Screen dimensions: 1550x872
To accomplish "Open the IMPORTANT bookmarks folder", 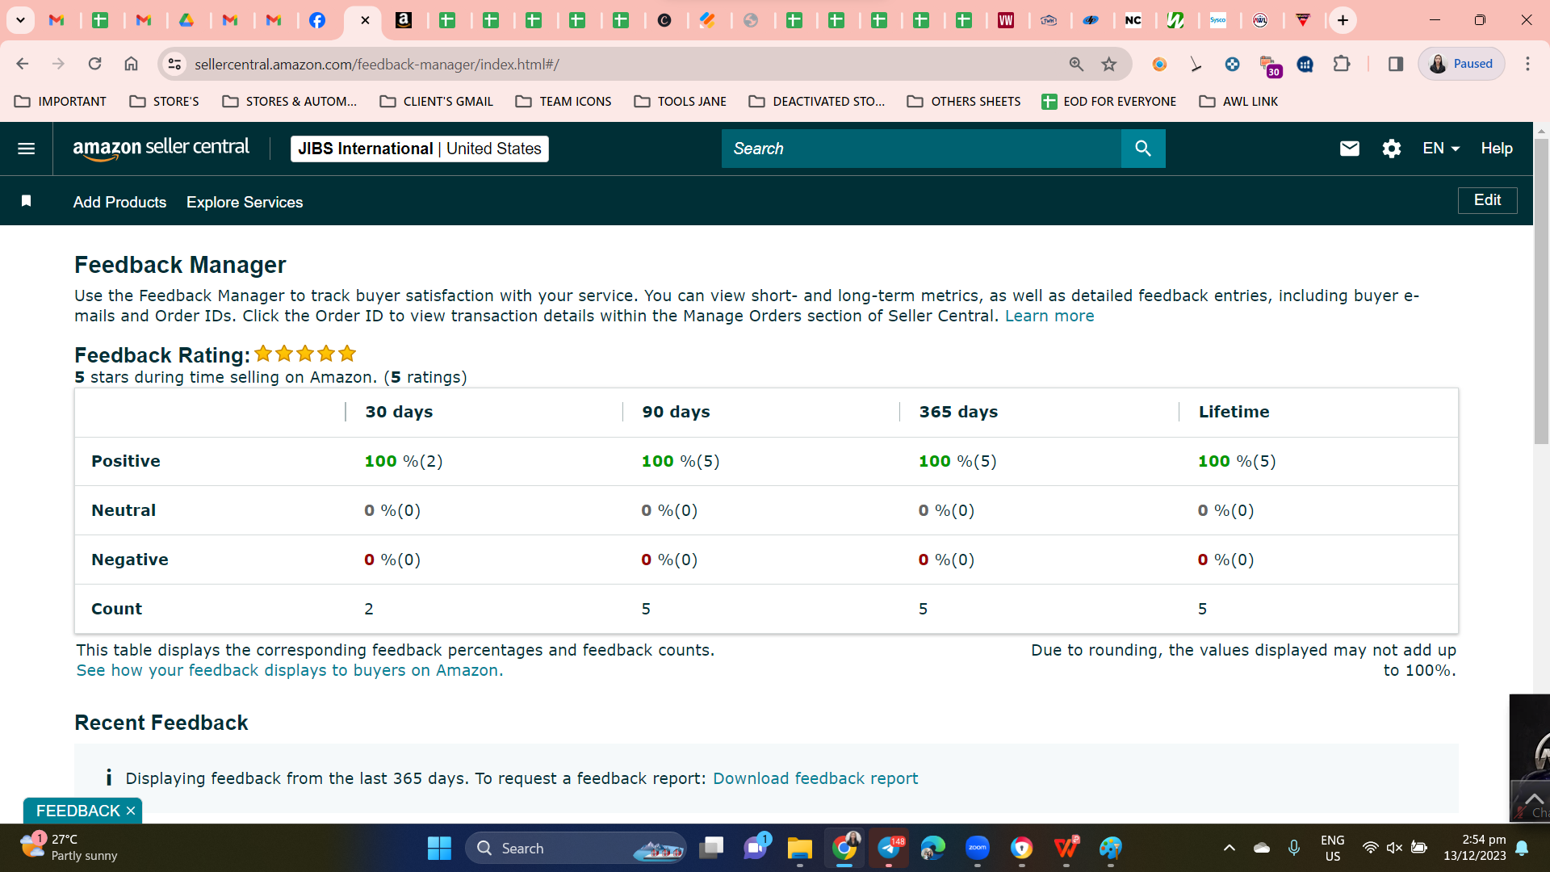I will point(61,102).
